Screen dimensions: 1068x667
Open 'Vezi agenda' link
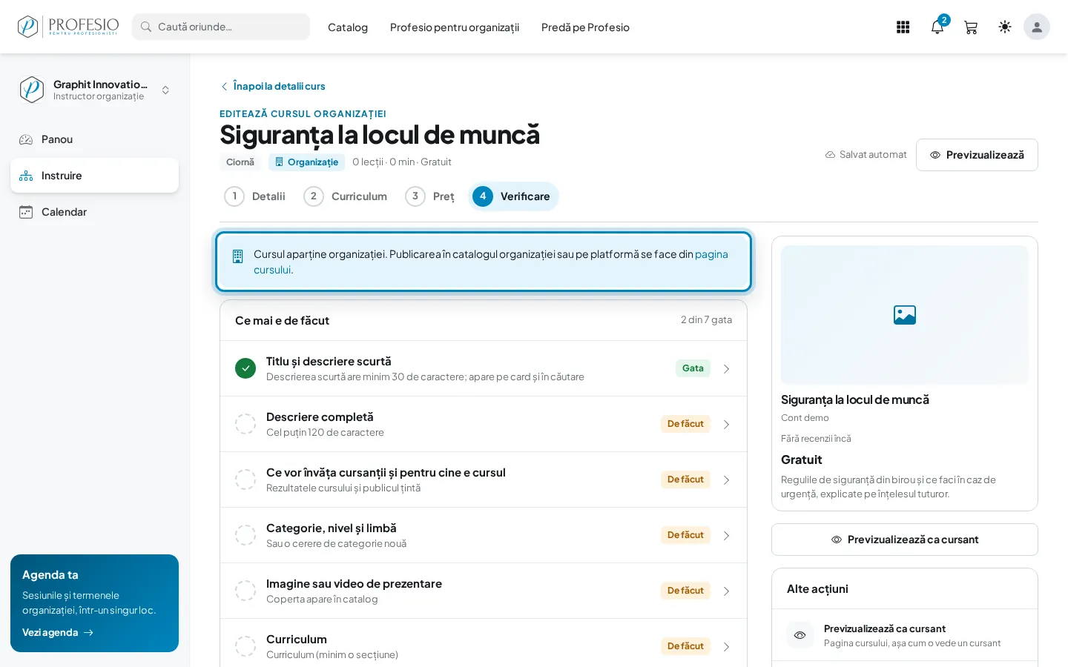point(58,632)
